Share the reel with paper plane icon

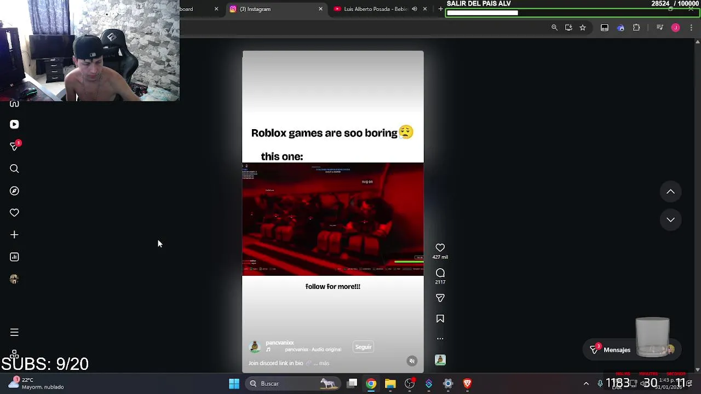(x=440, y=298)
